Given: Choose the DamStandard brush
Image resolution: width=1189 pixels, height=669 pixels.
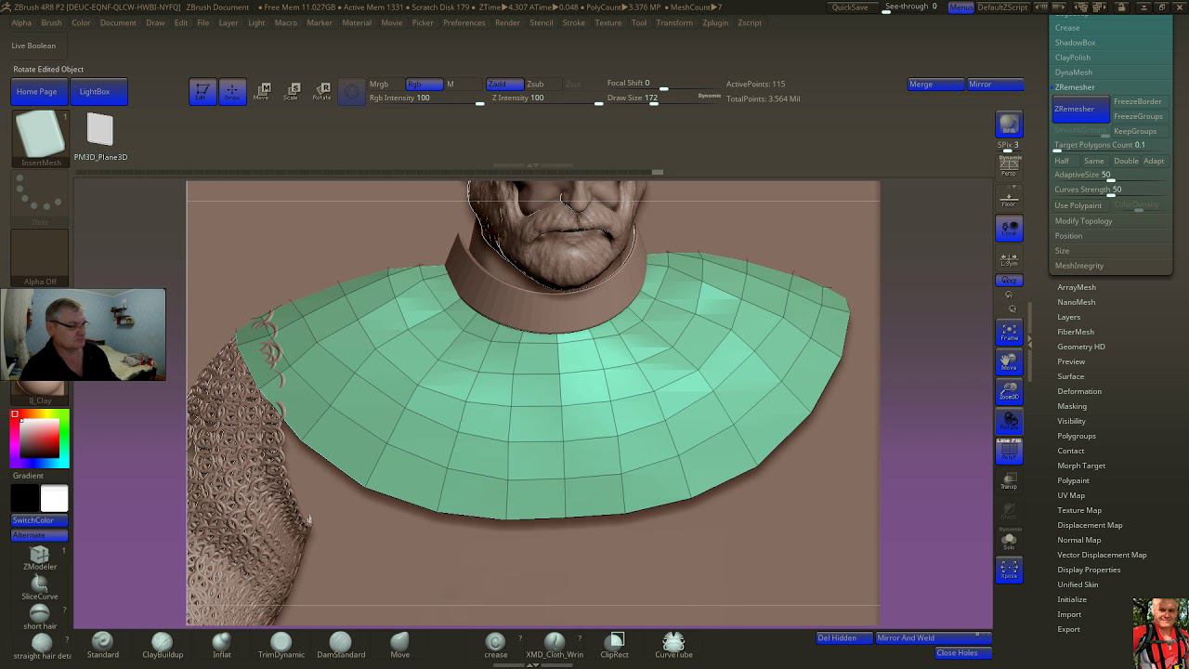Looking at the screenshot, I should pyautogui.click(x=340, y=643).
